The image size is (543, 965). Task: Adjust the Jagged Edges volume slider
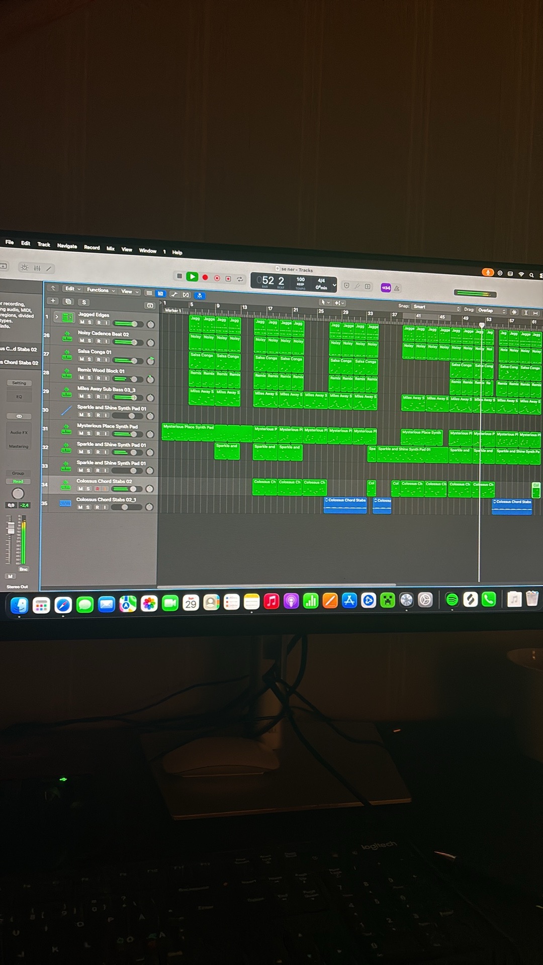pyautogui.click(x=129, y=324)
